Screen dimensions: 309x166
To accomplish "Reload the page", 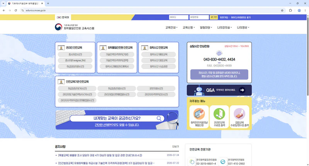I will 15,10.
